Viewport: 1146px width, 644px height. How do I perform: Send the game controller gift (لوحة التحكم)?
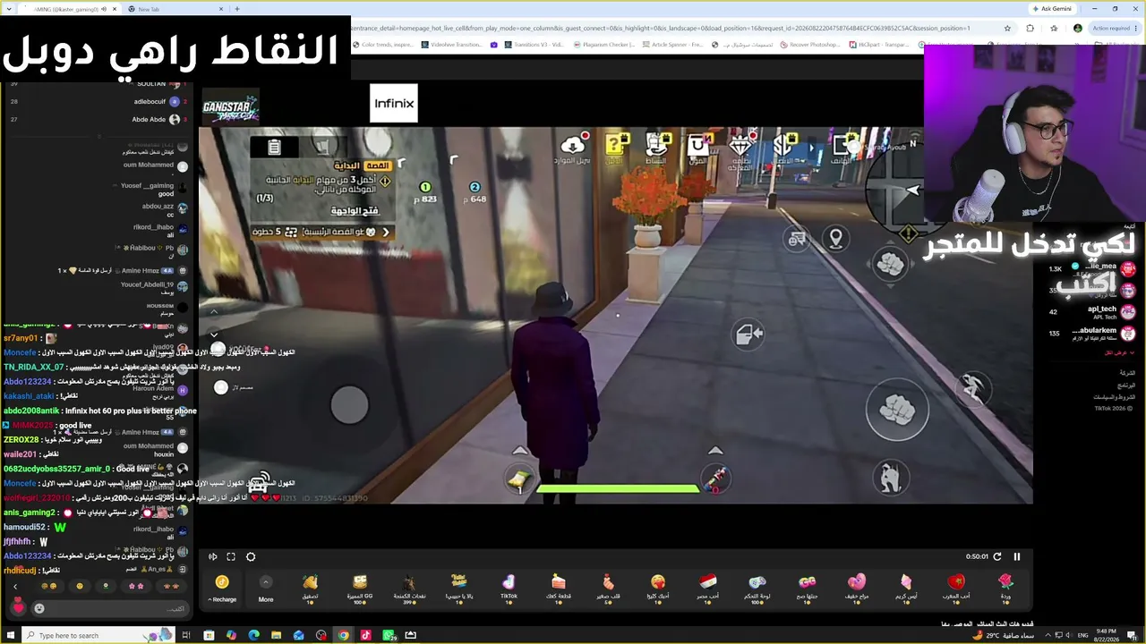point(757,588)
